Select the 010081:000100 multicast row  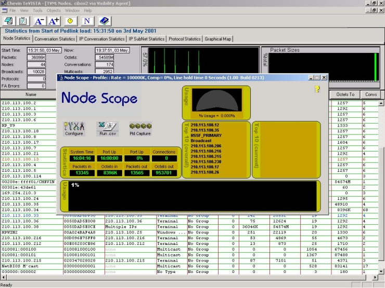pyautogui.click(x=189, y=249)
